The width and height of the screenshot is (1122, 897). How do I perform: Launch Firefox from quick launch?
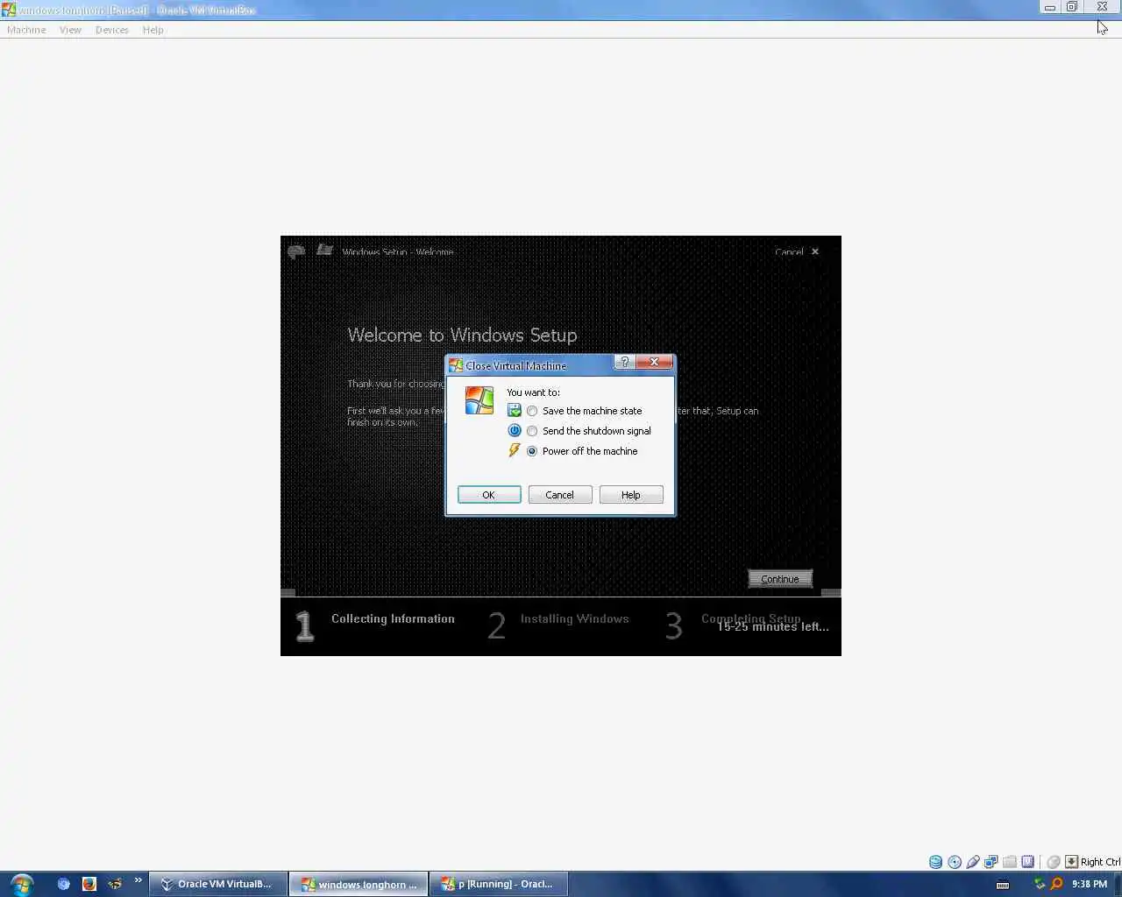click(x=89, y=884)
